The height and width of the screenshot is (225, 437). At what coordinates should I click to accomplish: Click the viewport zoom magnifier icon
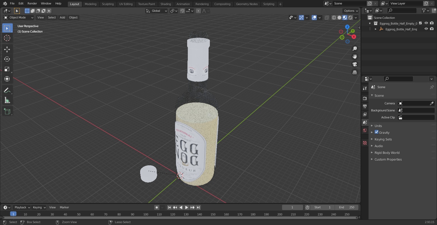coord(354,49)
